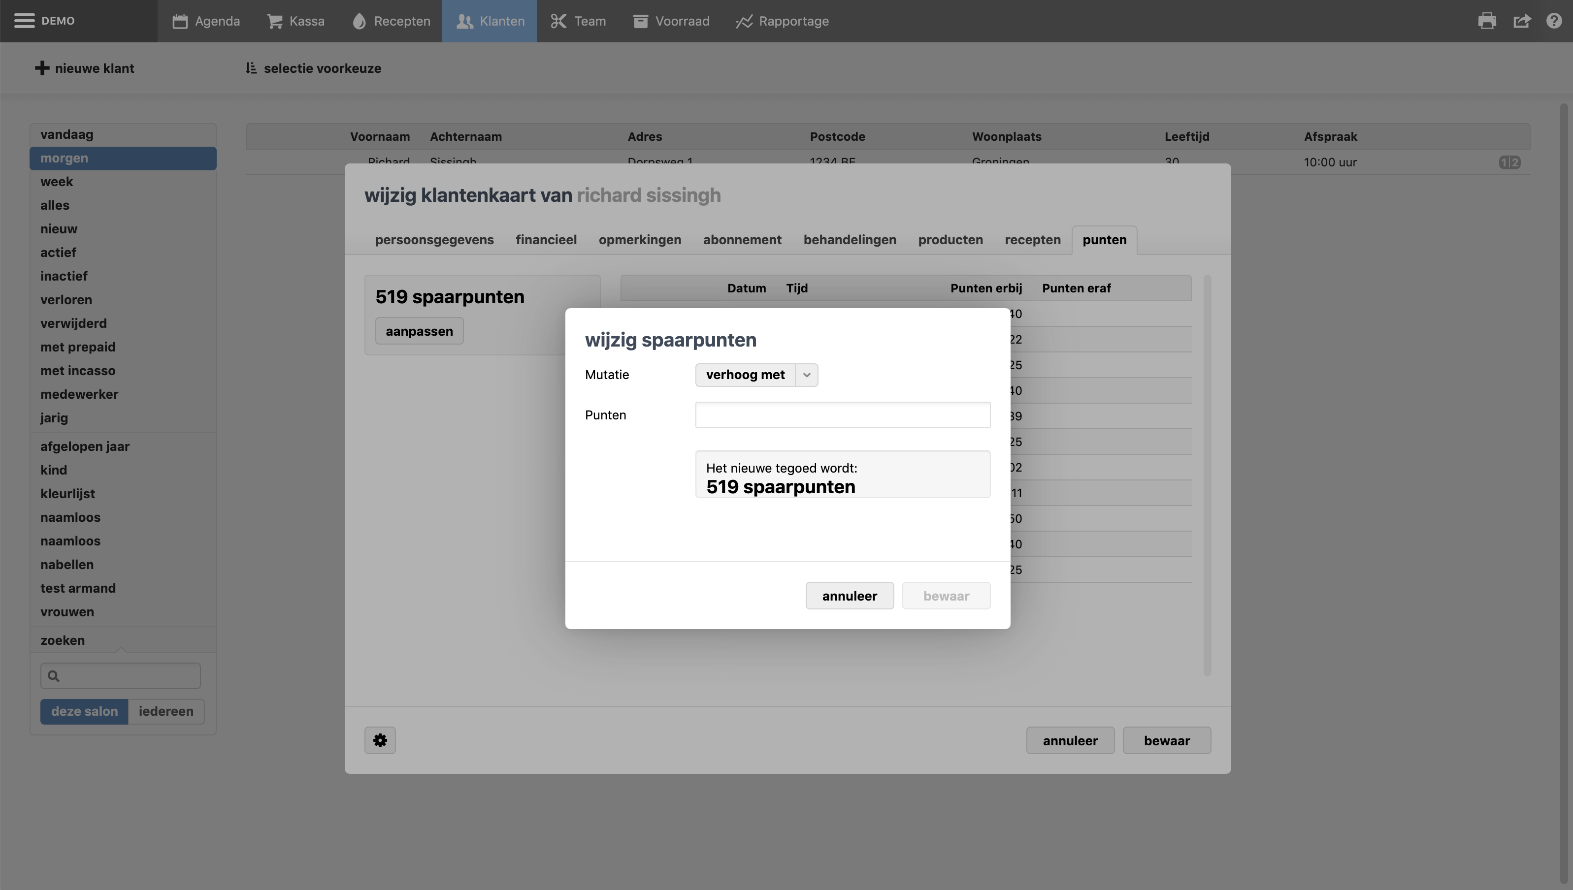Switch search scope to deze salon

[84, 711]
